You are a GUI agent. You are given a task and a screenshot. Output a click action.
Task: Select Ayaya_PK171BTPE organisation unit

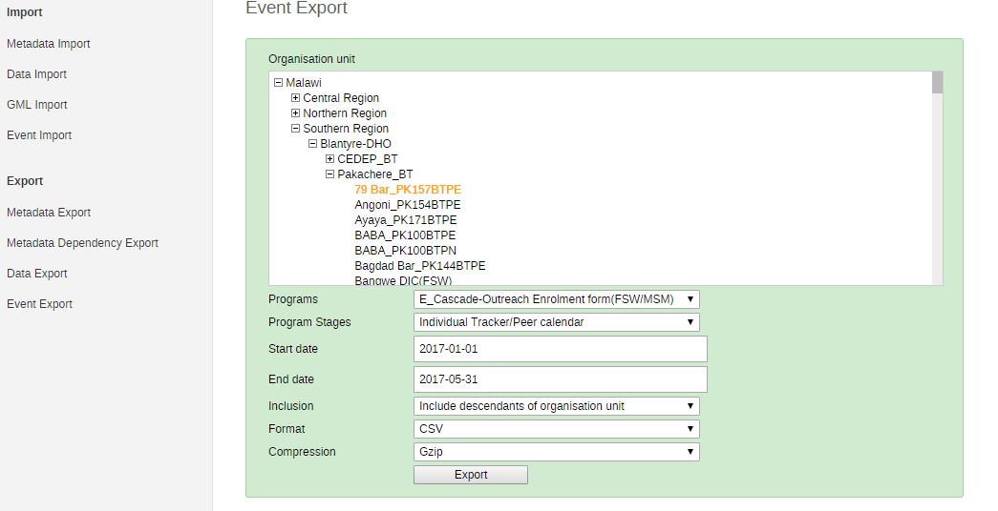coord(406,220)
